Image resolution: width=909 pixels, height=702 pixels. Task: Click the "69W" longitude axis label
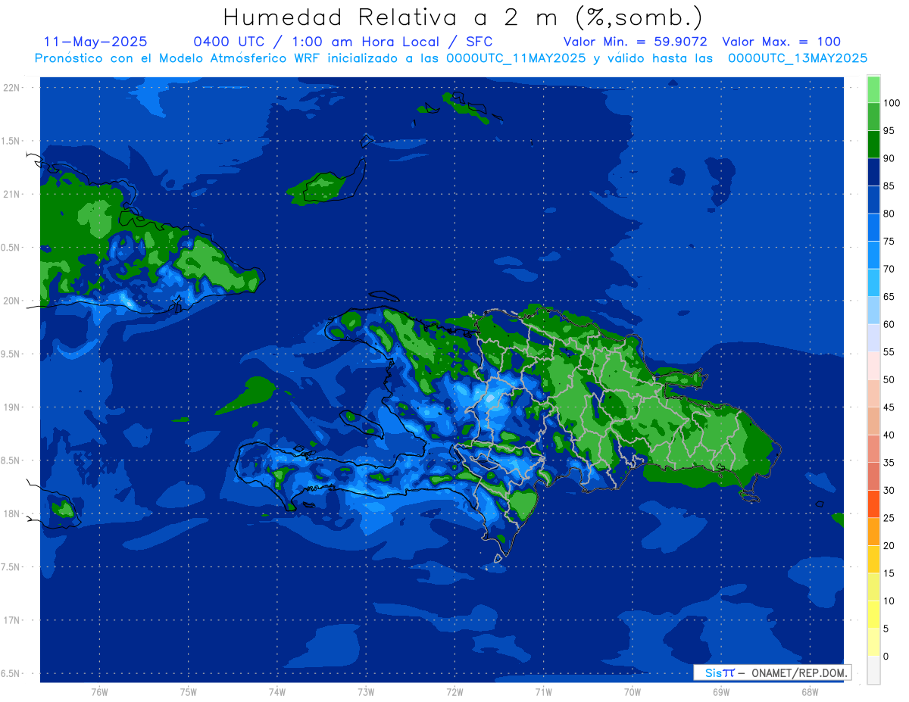(720, 692)
